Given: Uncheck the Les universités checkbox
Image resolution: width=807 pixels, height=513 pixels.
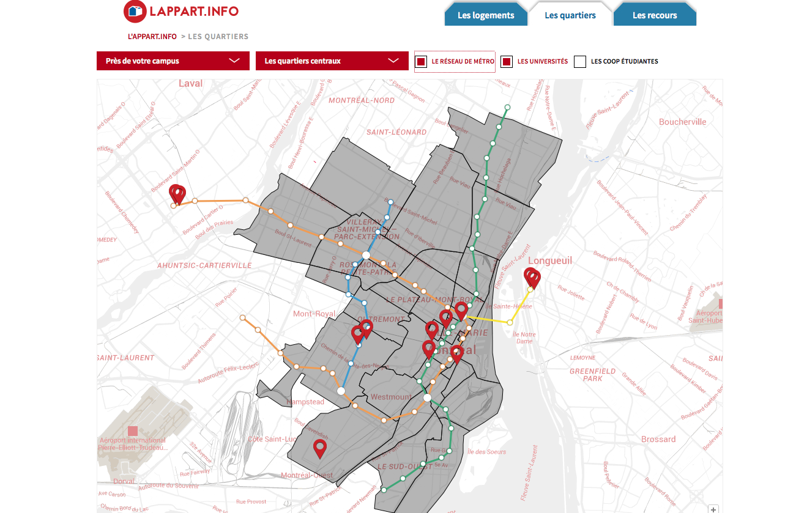Looking at the screenshot, I should (506, 62).
